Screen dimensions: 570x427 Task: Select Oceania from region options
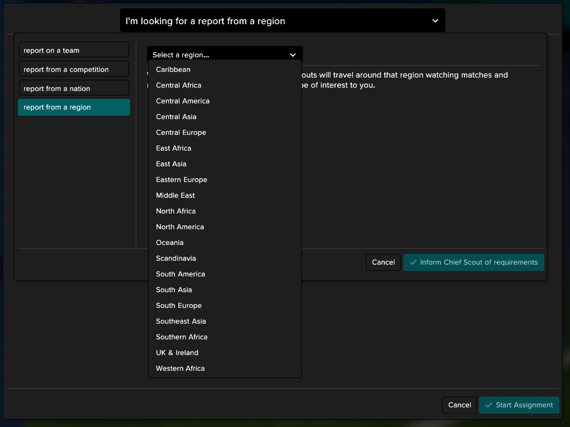(x=170, y=243)
